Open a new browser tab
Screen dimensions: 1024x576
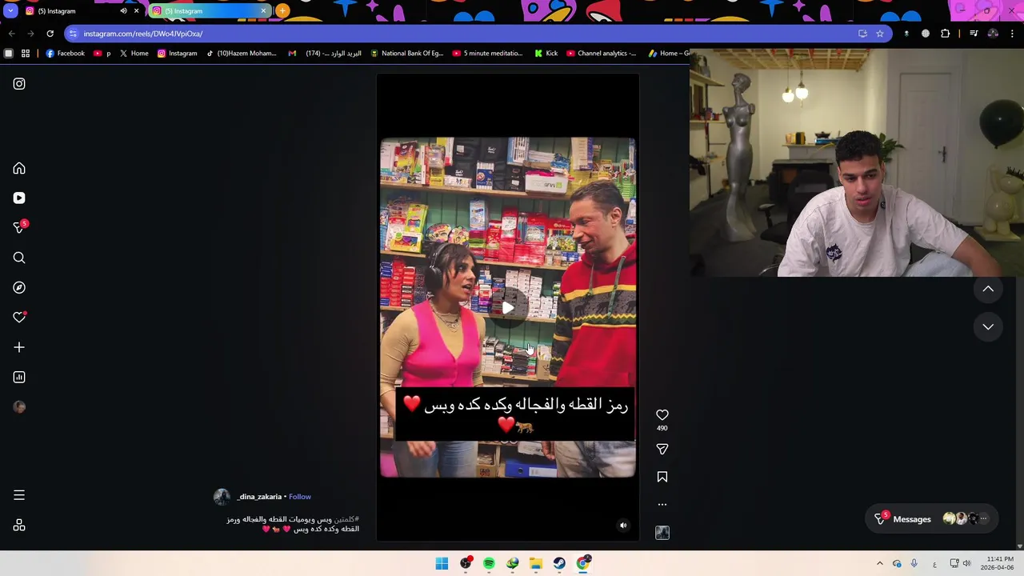click(x=282, y=11)
